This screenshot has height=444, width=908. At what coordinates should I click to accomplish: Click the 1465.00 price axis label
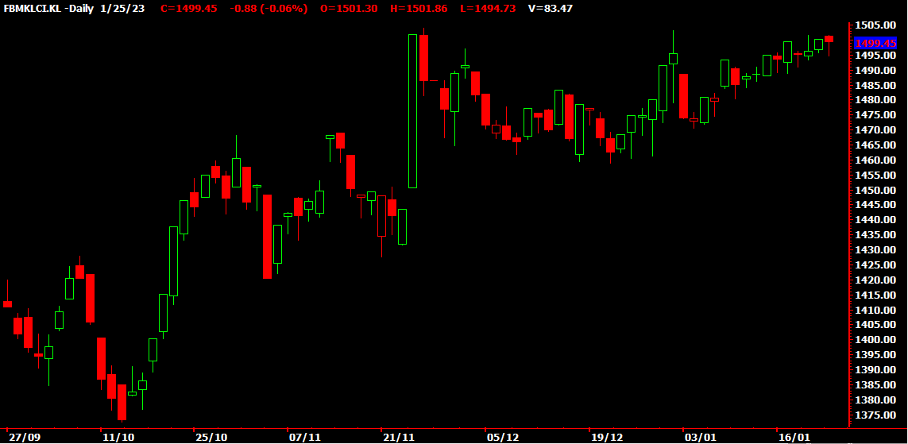pos(876,145)
